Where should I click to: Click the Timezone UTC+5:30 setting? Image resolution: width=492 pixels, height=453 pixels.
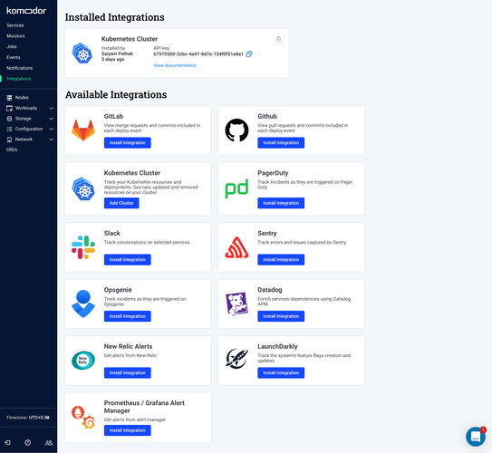[28, 418]
